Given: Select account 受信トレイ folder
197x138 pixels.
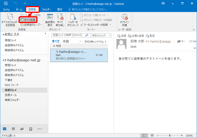Looking at the screenshot, I should [11, 65].
